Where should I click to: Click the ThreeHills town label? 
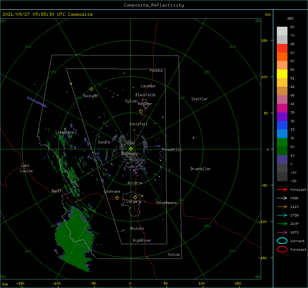[172, 150]
